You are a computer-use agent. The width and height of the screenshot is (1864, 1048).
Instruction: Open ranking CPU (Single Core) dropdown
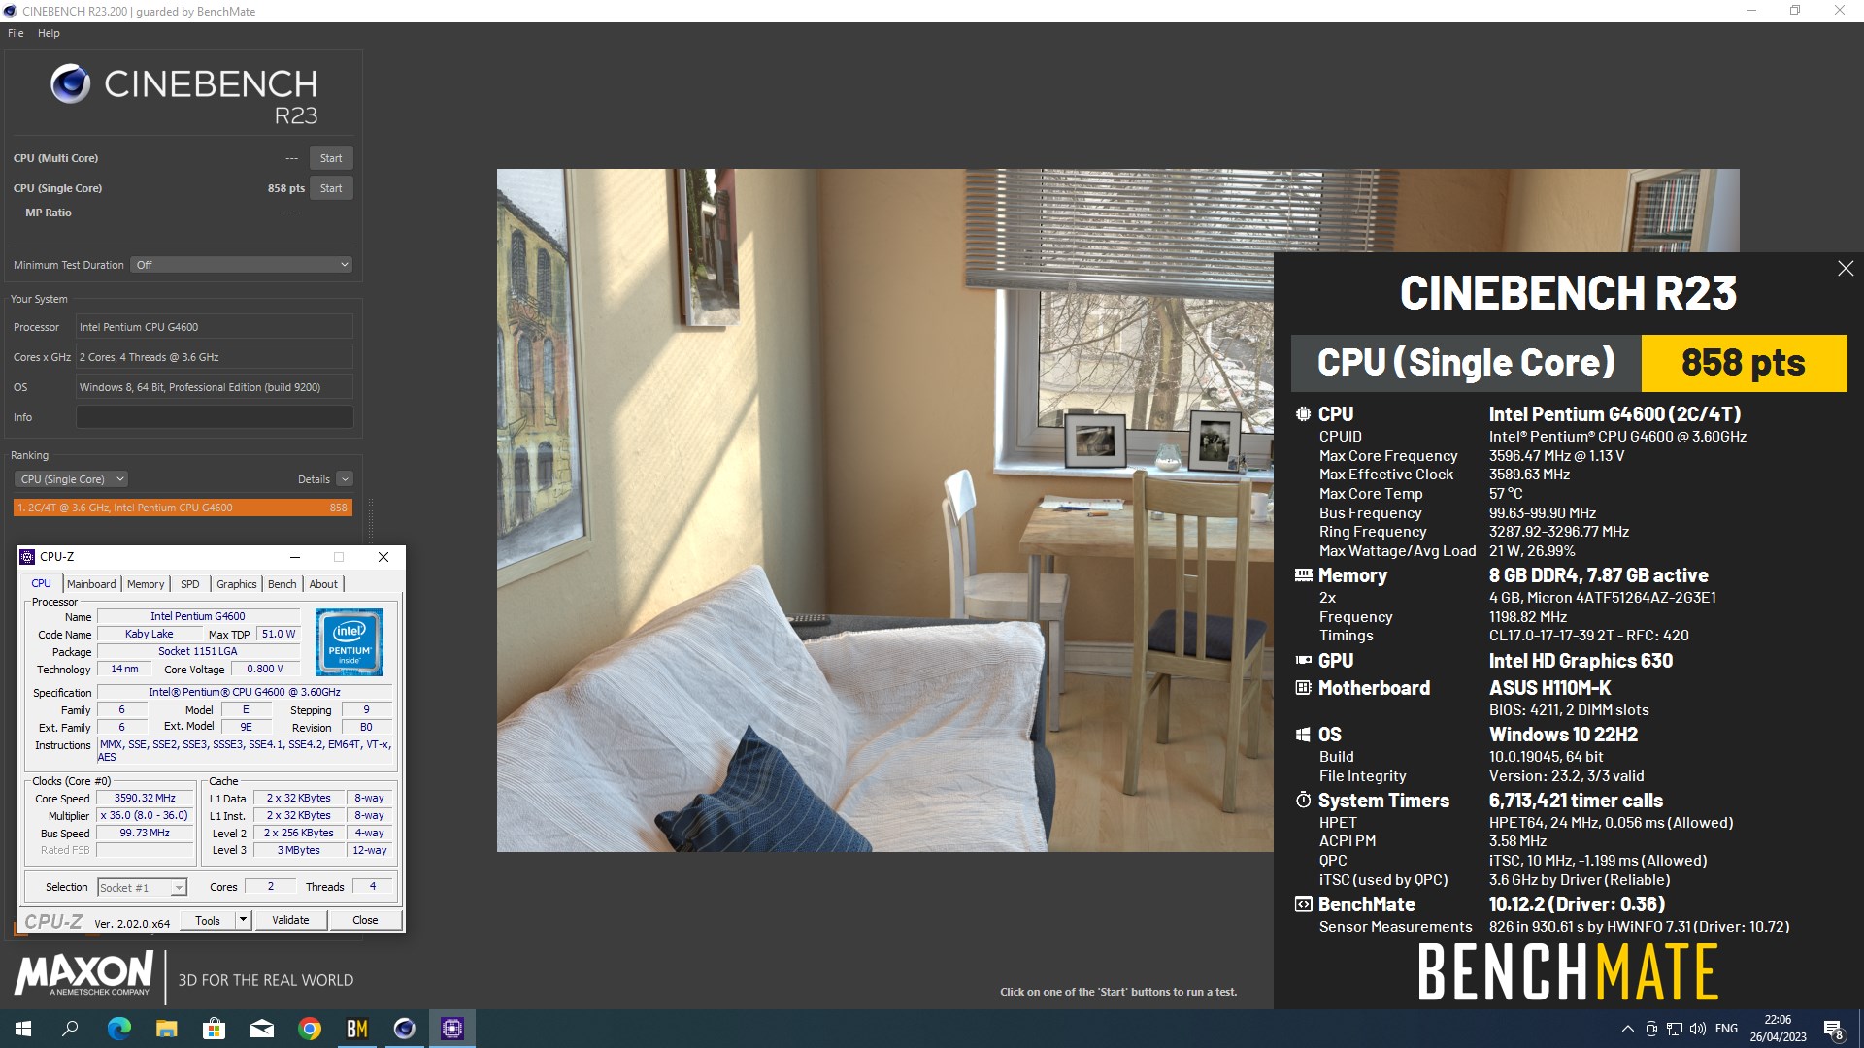point(71,479)
